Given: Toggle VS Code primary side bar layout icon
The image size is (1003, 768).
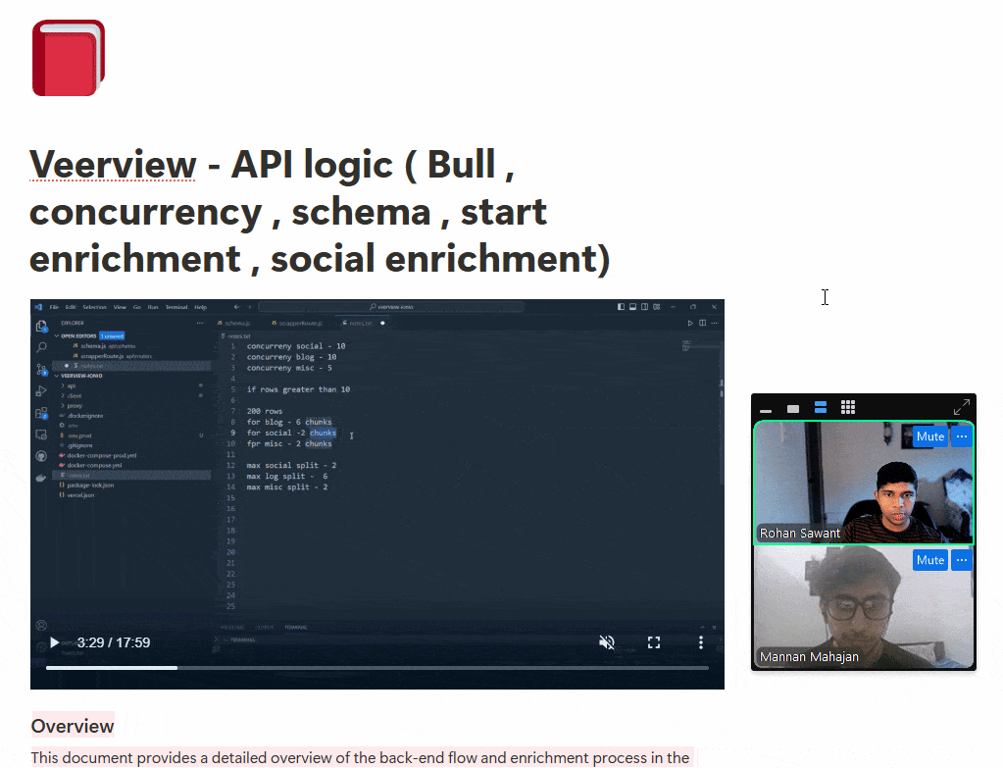Looking at the screenshot, I should 621,307.
